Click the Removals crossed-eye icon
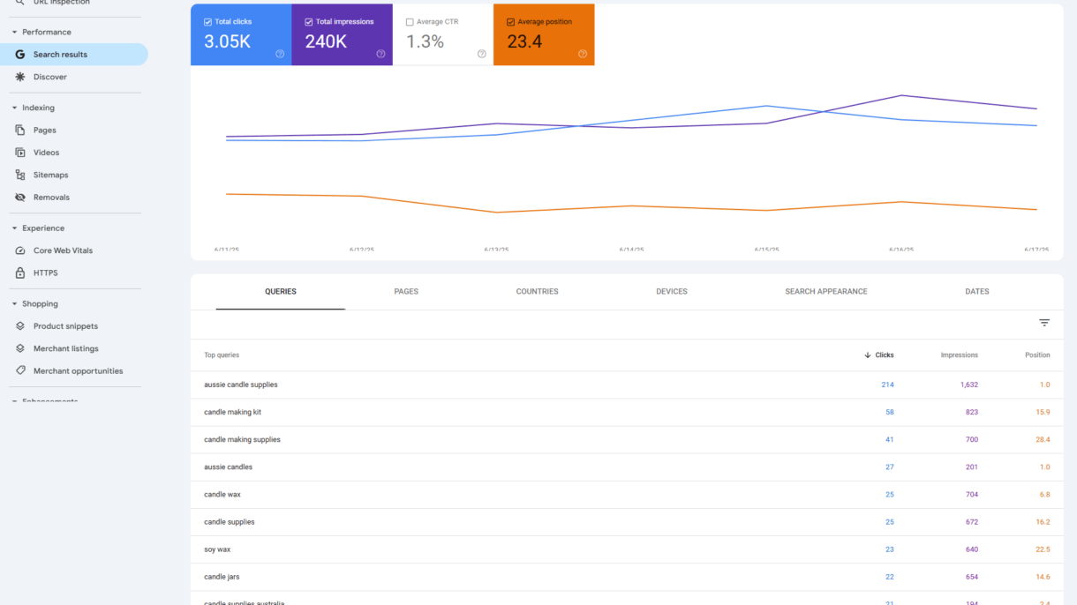 pos(20,198)
